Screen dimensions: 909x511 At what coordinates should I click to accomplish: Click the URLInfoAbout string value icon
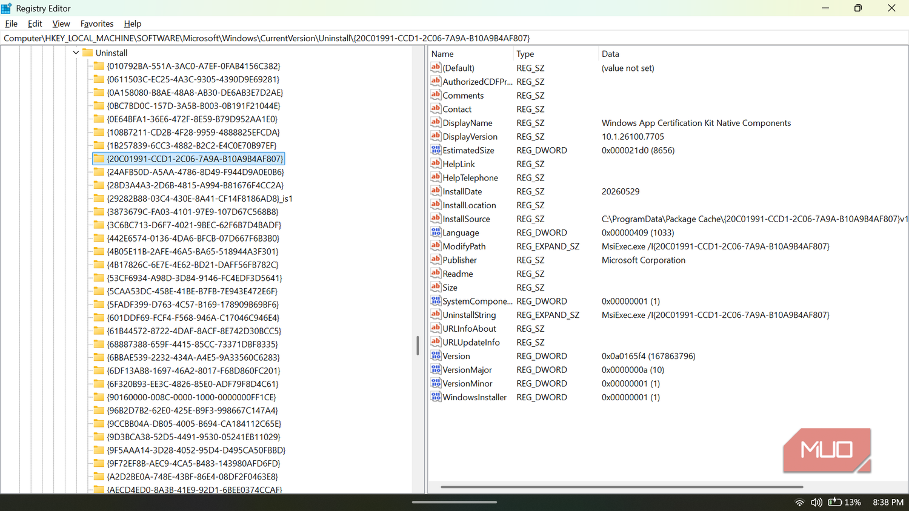pyautogui.click(x=436, y=328)
